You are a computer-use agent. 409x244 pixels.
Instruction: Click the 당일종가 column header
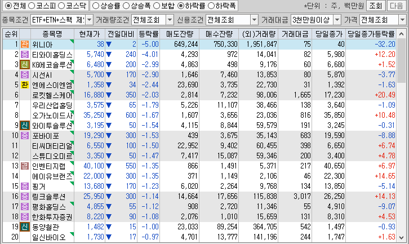pyautogui.click(x=328, y=34)
